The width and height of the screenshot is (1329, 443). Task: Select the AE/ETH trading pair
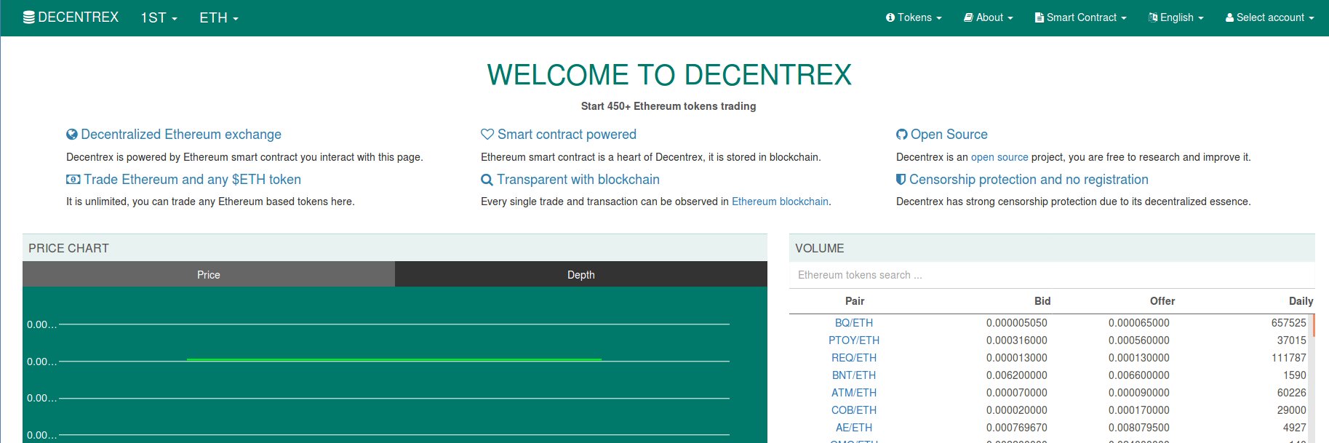[x=854, y=428]
